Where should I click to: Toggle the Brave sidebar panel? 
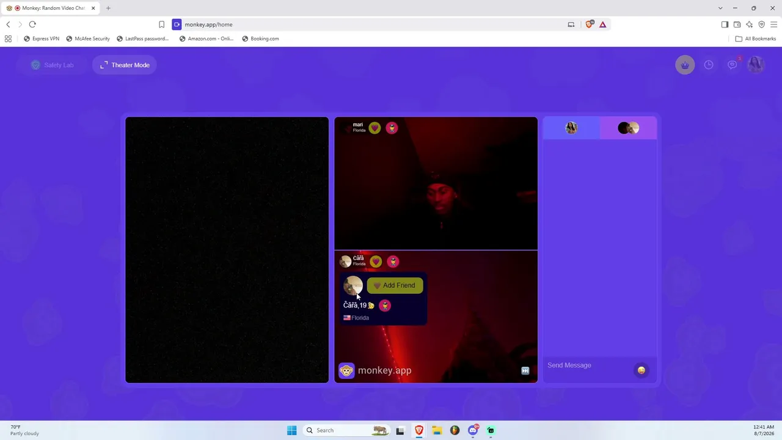(725, 24)
